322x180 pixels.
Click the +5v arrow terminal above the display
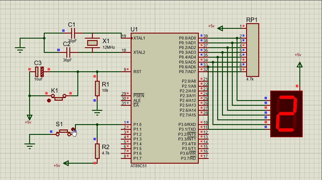(299, 64)
